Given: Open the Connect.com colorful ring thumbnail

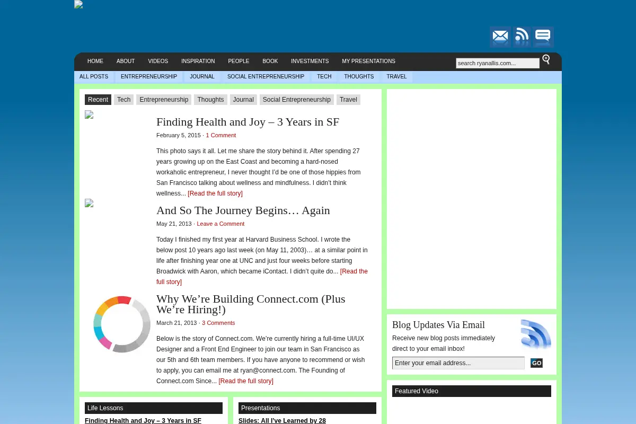Looking at the screenshot, I should point(122,324).
